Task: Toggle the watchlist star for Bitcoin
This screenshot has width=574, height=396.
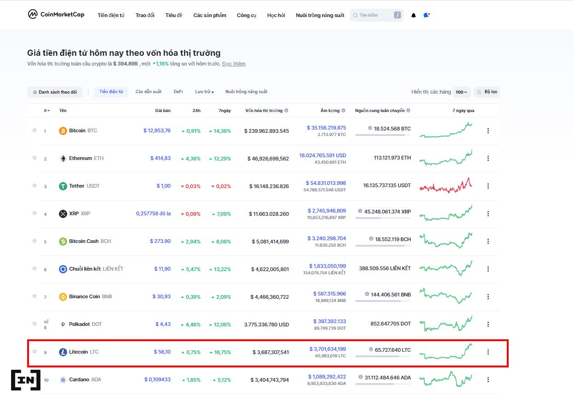Action: point(34,130)
